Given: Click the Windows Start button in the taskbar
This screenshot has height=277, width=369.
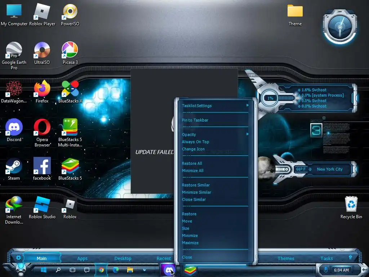Looking at the screenshot, I should click(x=44, y=270).
